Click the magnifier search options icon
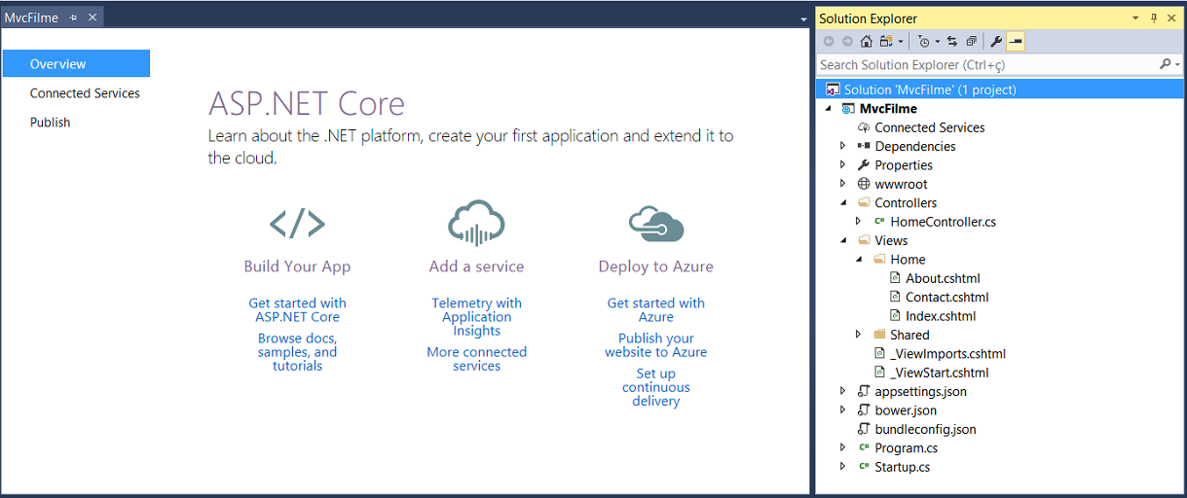This screenshot has height=498, width=1187. tap(1166, 64)
